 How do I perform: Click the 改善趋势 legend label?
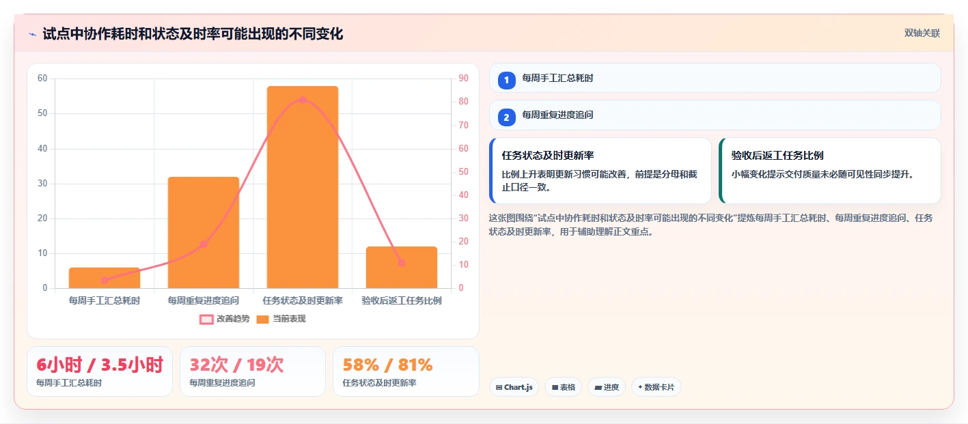233,319
